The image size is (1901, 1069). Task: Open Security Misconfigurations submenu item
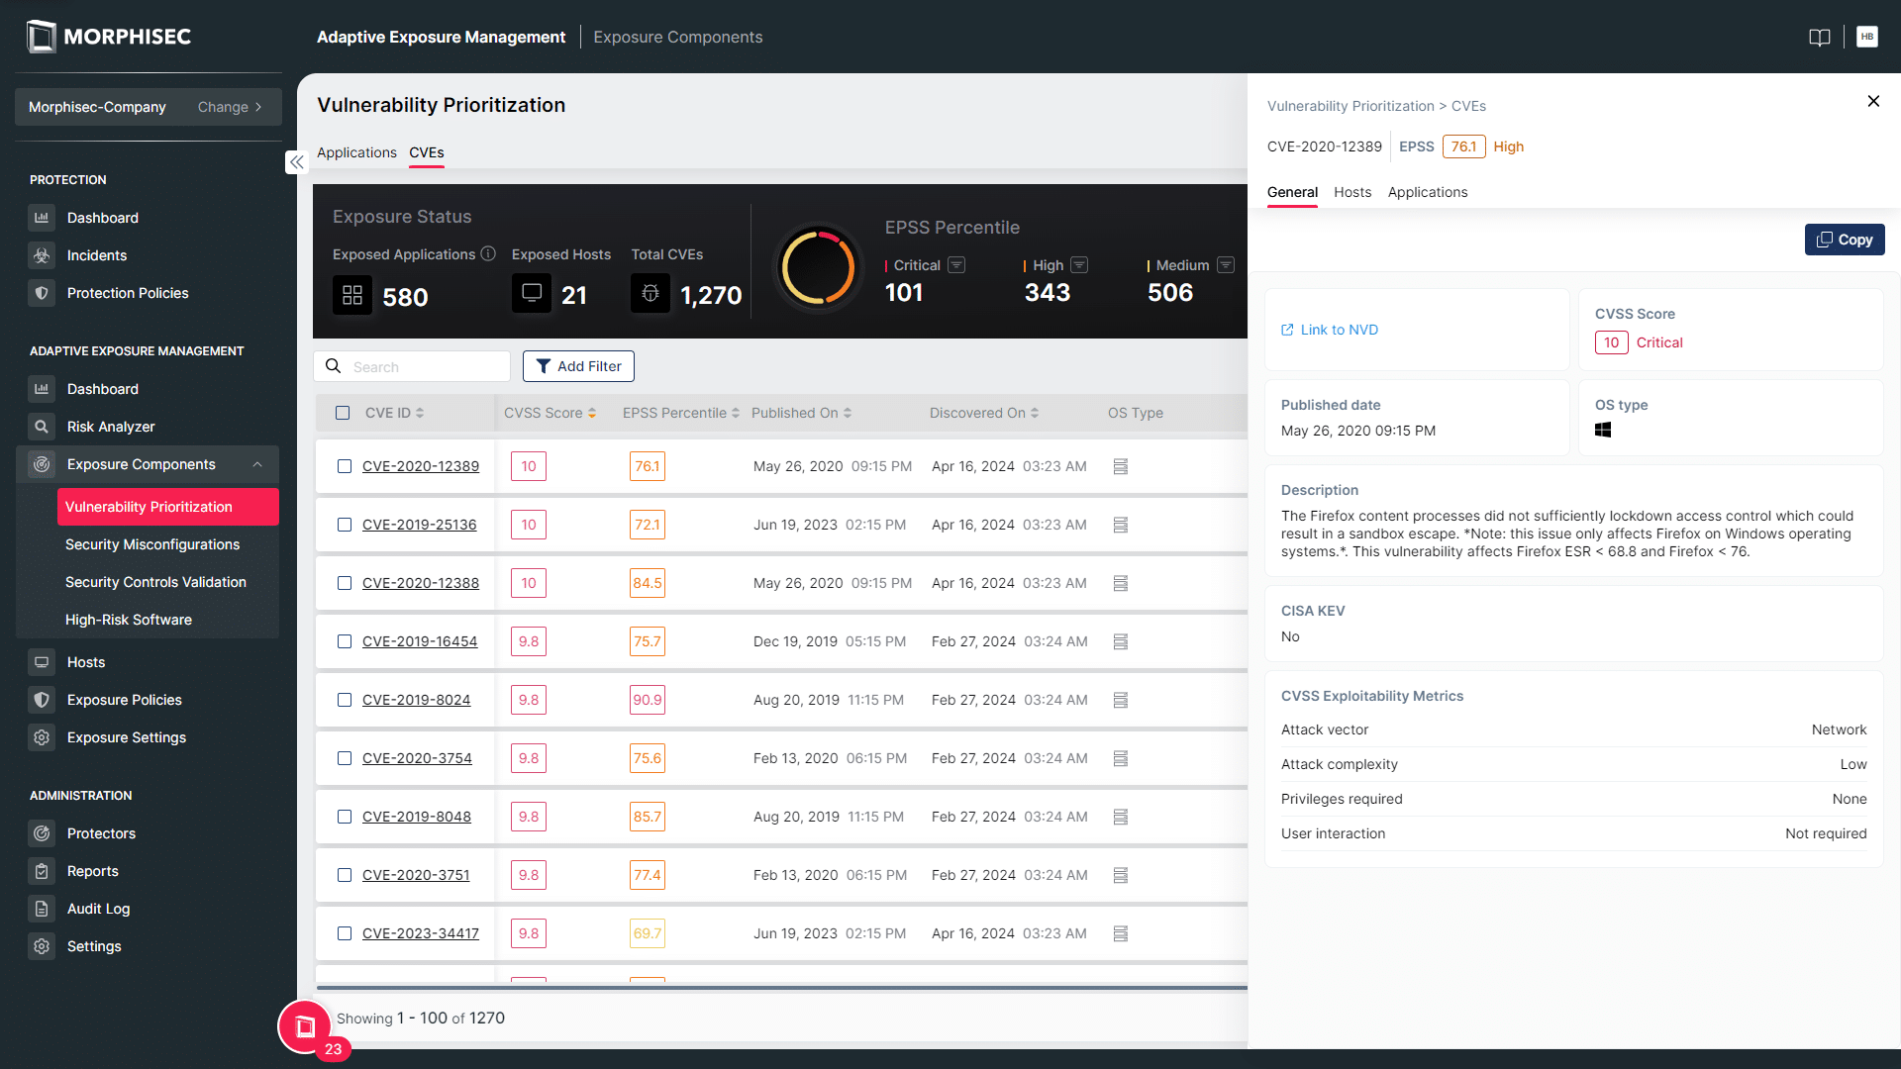pyautogui.click(x=152, y=544)
